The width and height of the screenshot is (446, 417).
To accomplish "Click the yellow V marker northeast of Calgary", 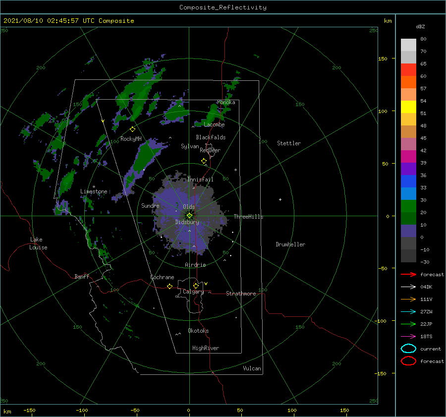I will pos(206,284).
